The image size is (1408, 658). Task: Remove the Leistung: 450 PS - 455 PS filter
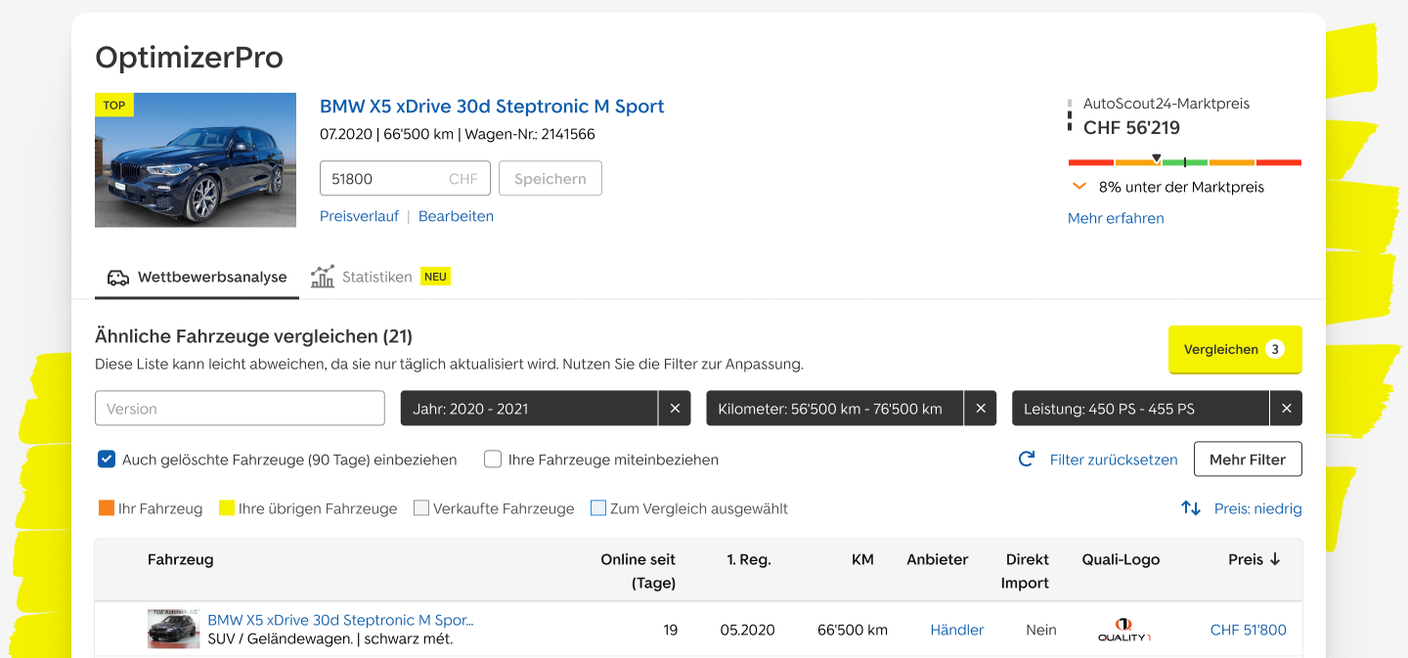(x=1287, y=409)
